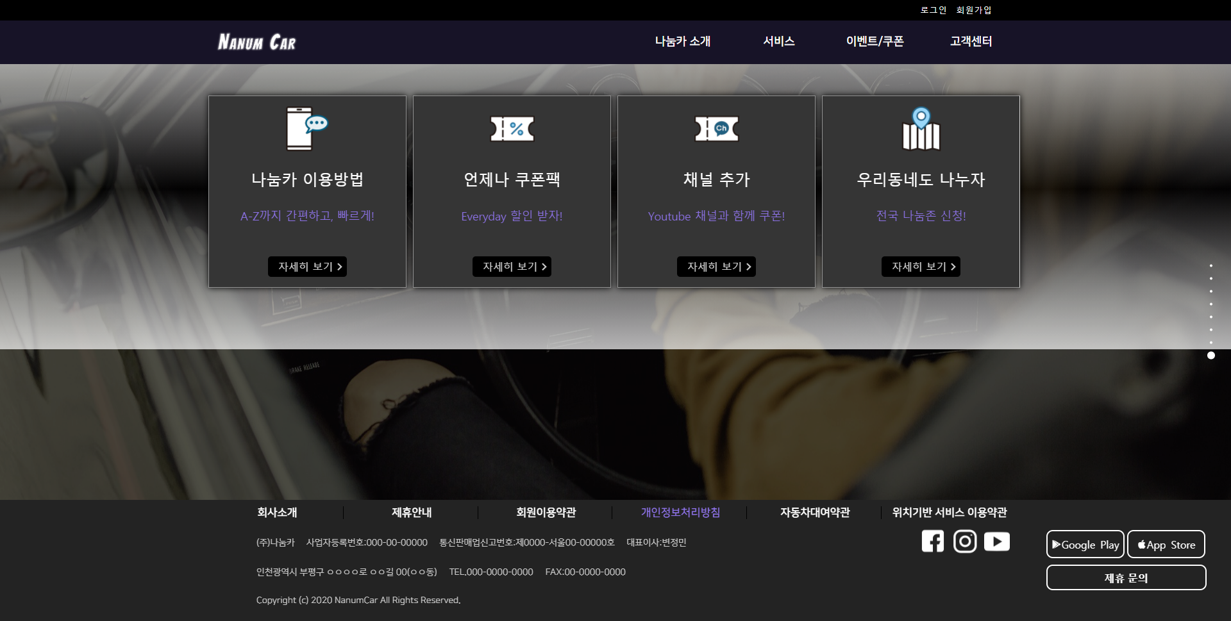Select the active bottom page indicator dot

(x=1210, y=355)
